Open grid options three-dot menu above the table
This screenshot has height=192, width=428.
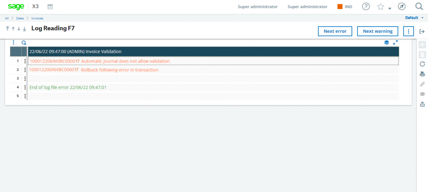click(14, 42)
